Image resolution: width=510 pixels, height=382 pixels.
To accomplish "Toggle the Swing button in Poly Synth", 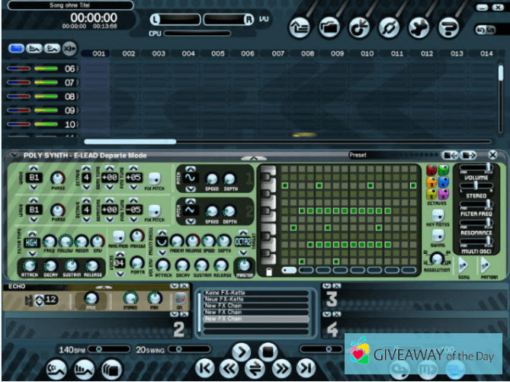I will click(438, 237).
